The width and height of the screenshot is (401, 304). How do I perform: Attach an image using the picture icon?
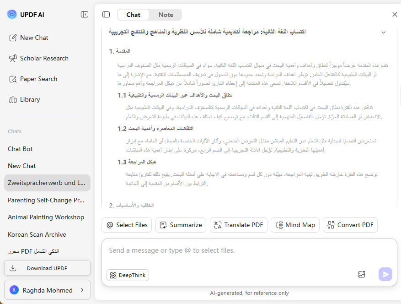361,275
